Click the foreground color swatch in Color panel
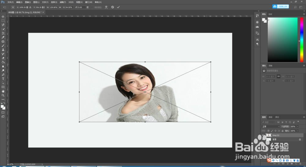306x167 pixels. tap(264, 20)
